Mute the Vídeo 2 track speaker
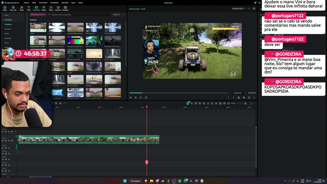Viewport: 327px width, 184px height. (6, 132)
